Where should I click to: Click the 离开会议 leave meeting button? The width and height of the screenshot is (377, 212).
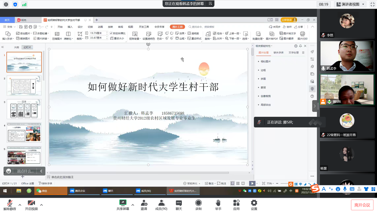pyautogui.click(x=362, y=205)
